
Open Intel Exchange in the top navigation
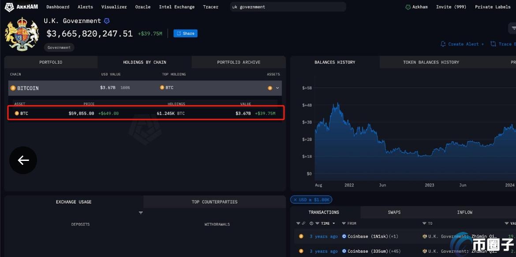177,7
